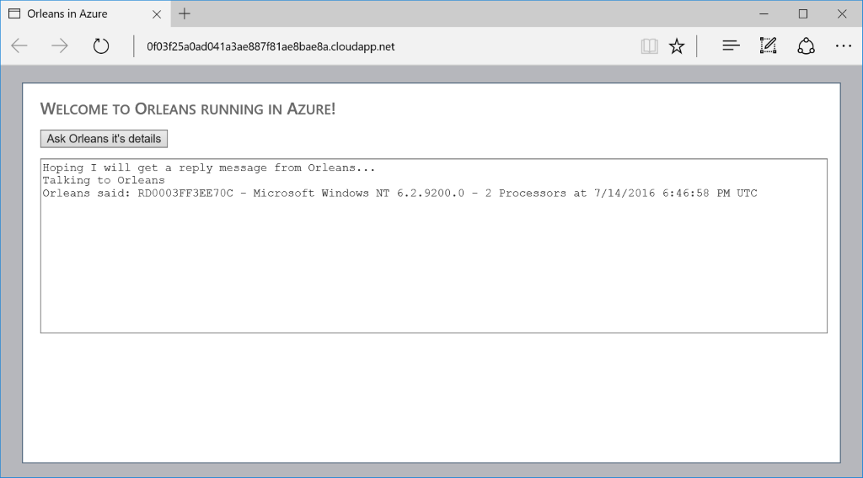Close the Orleans in Azure tab

(157, 13)
